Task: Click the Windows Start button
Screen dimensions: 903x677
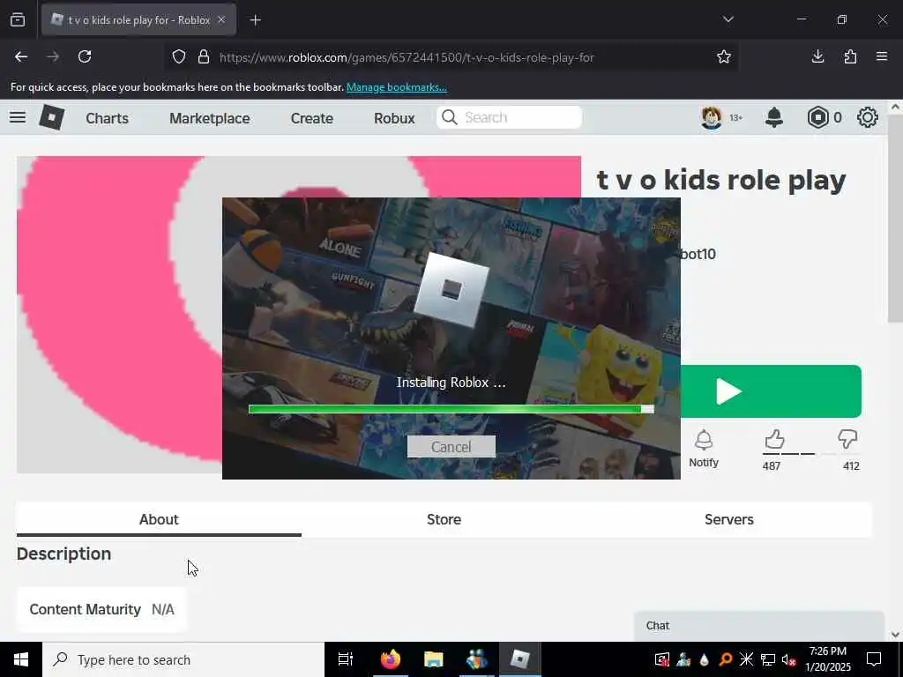Action: coord(21,659)
